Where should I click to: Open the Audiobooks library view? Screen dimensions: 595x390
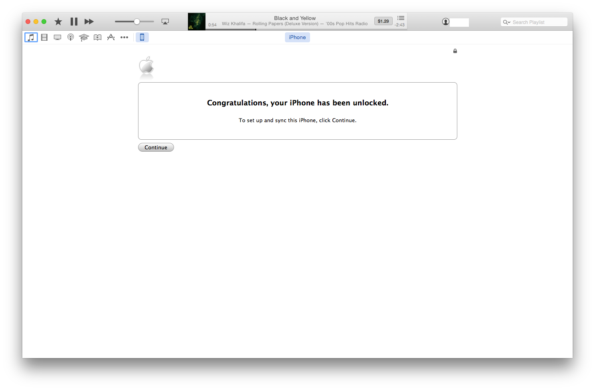pos(97,38)
